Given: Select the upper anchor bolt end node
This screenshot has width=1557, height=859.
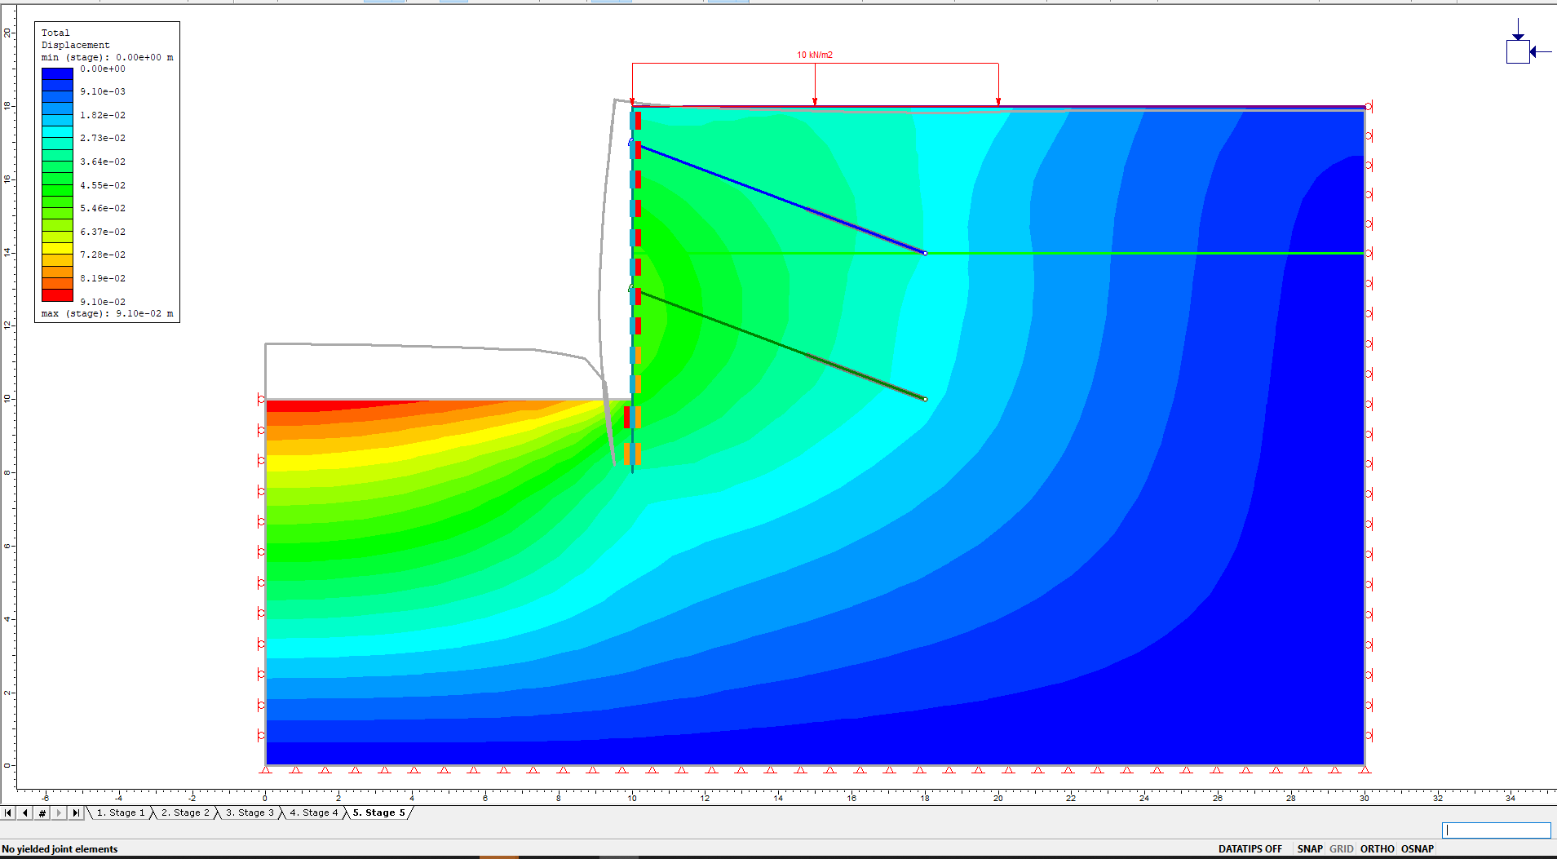Looking at the screenshot, I should 925,253.
